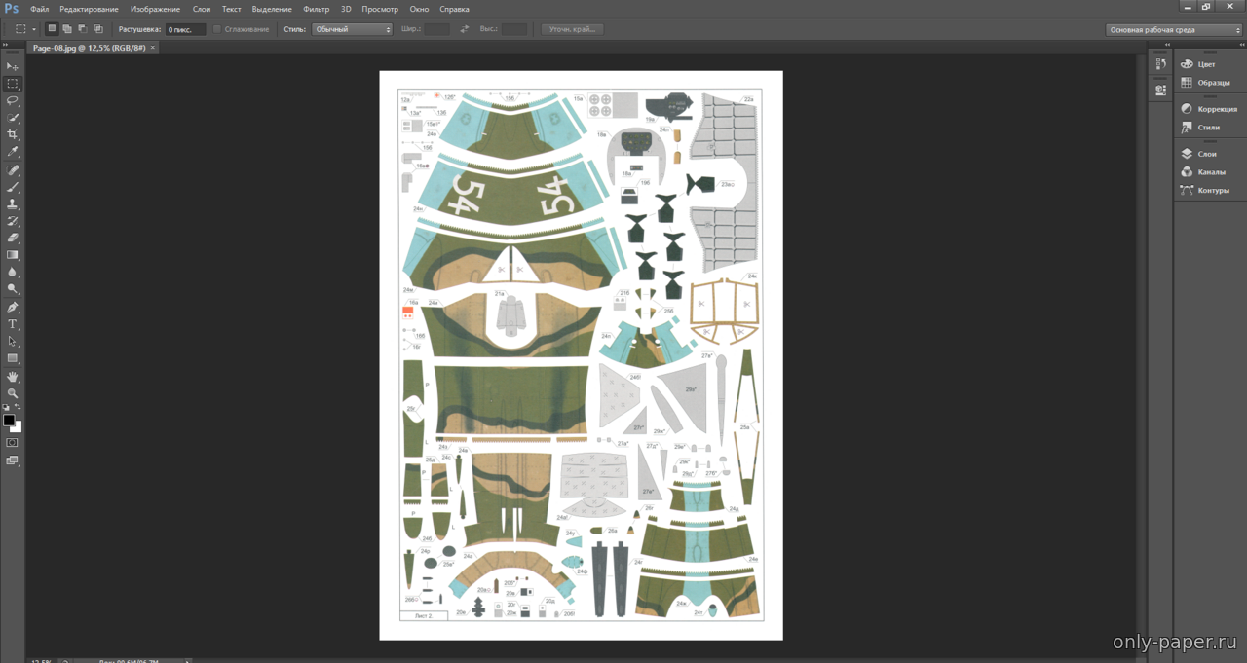Open the Основная рабочая среда workspace dropdown
The width and height of the screenshot is (1247, 663).
pyautogui.click(x=1174, y=30)
